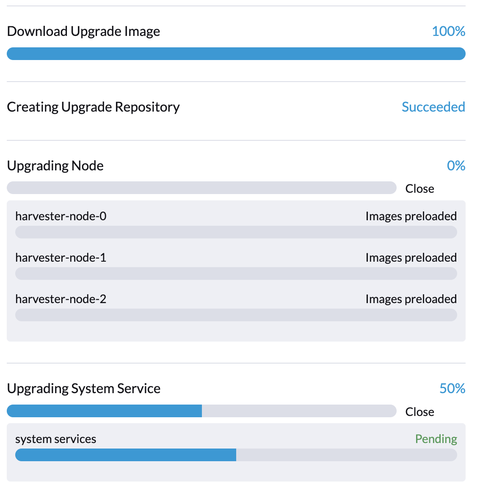The width and height of the screenshot is (480, 487).
Task: Click Images preloaded status for harvester-node-0
Action: 411,216
